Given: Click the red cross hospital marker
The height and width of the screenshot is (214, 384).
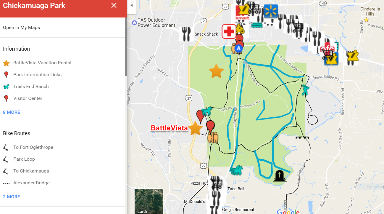Looking at the screenshot, I should point(229,31).
